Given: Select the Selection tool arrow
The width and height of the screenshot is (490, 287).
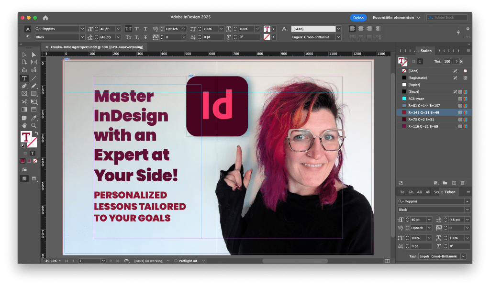Looking at the screenshot, I should 24,55.
